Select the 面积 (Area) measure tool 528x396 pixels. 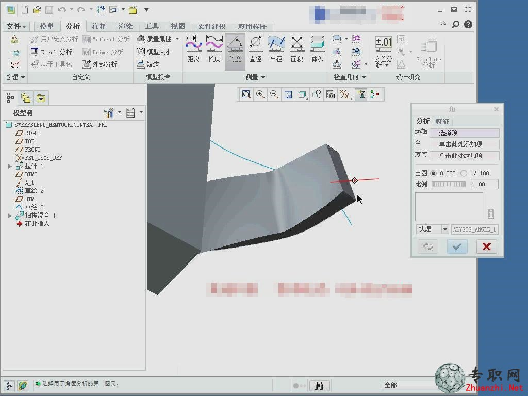pos(296,49)
